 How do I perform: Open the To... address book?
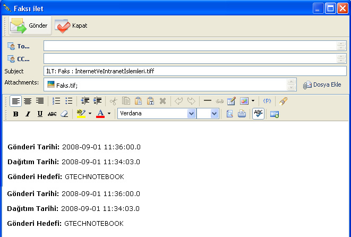pyautogui.click(x=19, y=46)
